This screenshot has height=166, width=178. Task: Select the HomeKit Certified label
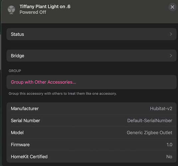(29, 157)
